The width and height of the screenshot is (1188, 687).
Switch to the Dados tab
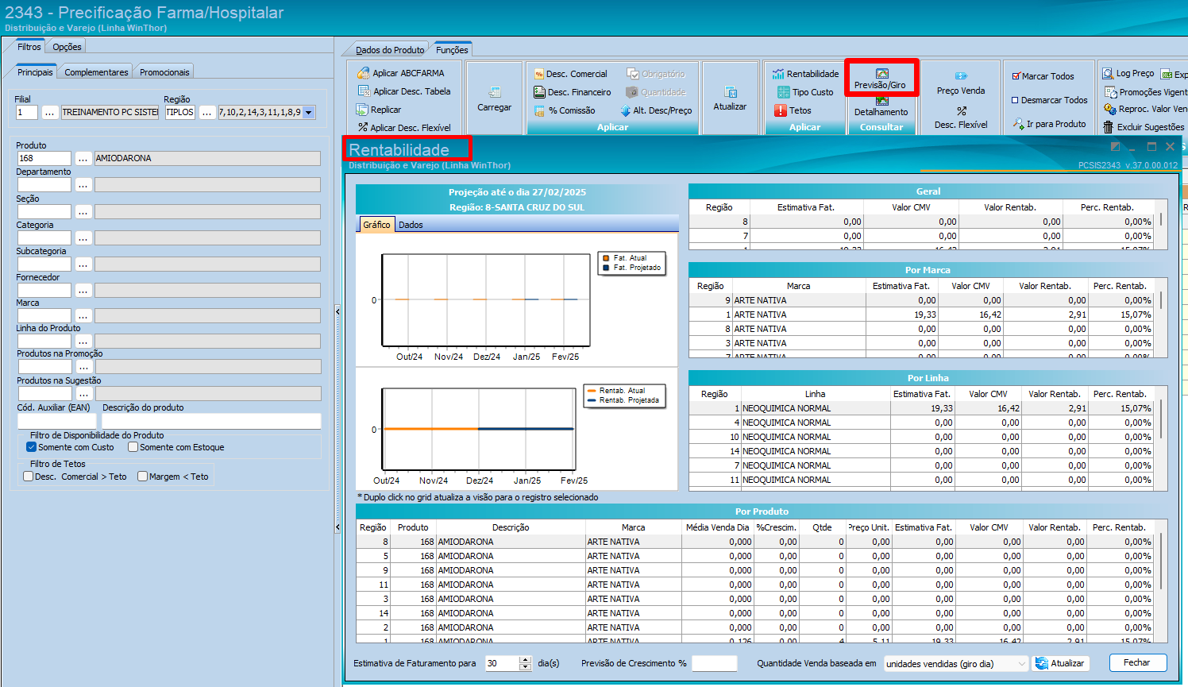pyautogui.click(x=411, y=225)
